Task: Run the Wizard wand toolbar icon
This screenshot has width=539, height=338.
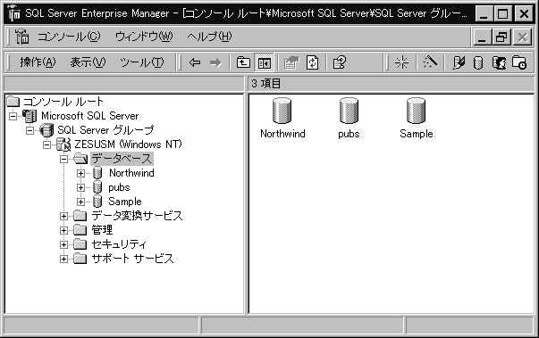Action: tap(430, 62)
